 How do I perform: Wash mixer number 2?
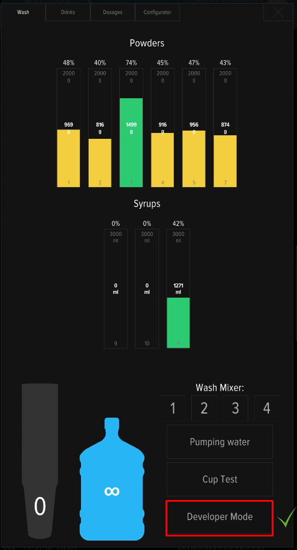coord(204,408)
